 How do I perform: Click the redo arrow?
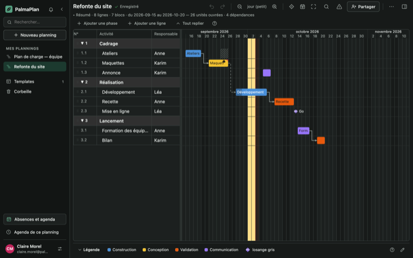pos(222,6)
